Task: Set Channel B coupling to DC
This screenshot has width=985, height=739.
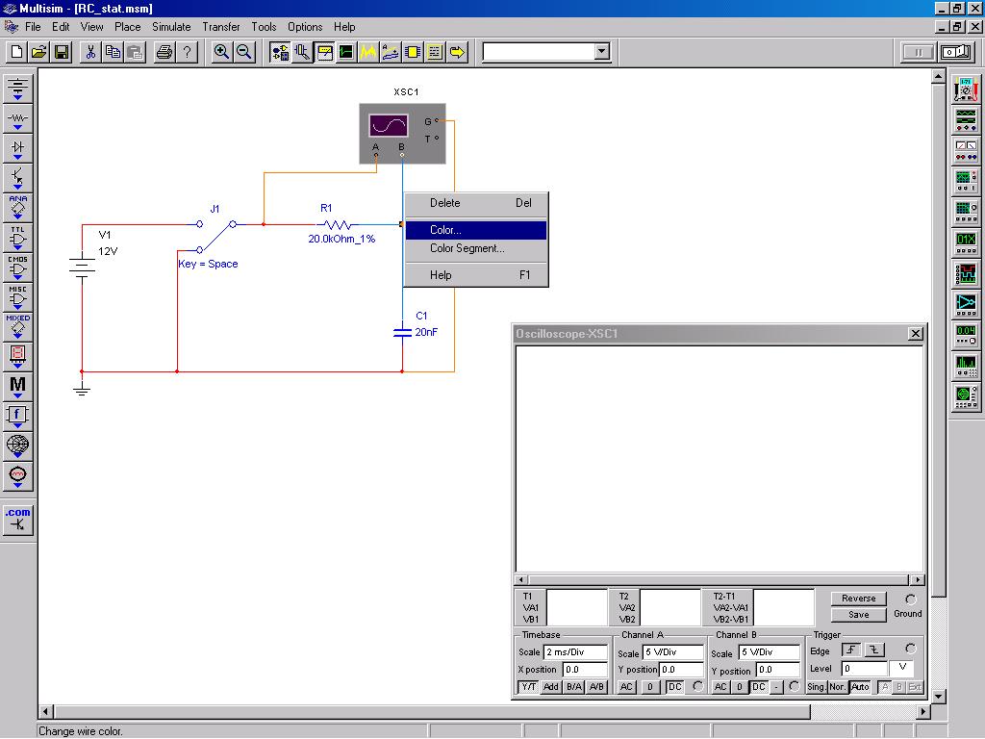Action: tap(759, 687)
